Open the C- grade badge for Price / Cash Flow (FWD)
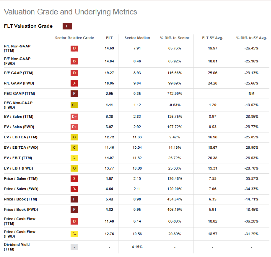Screen dimensions: 271x257 click(74, 234)
